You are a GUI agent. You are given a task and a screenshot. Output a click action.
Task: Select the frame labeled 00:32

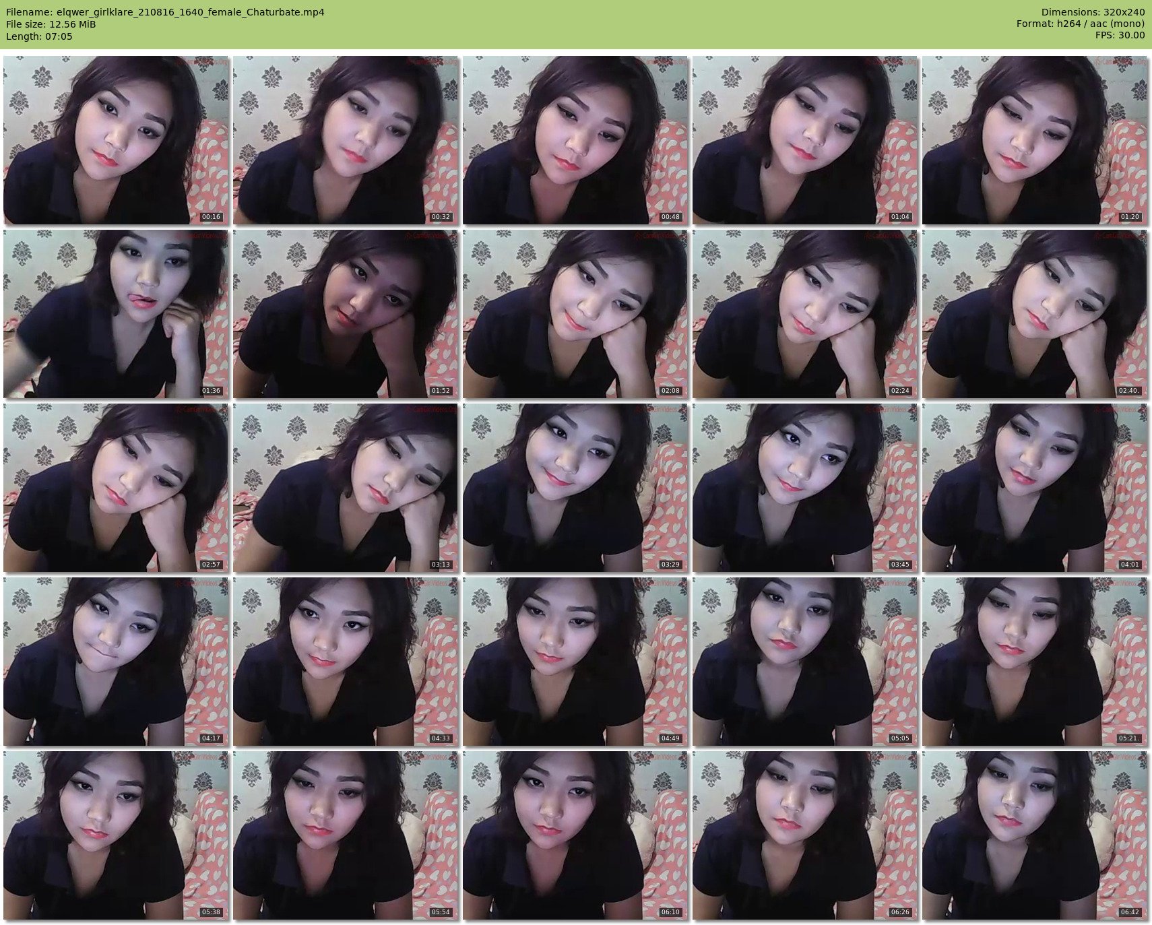pos(346,140)
